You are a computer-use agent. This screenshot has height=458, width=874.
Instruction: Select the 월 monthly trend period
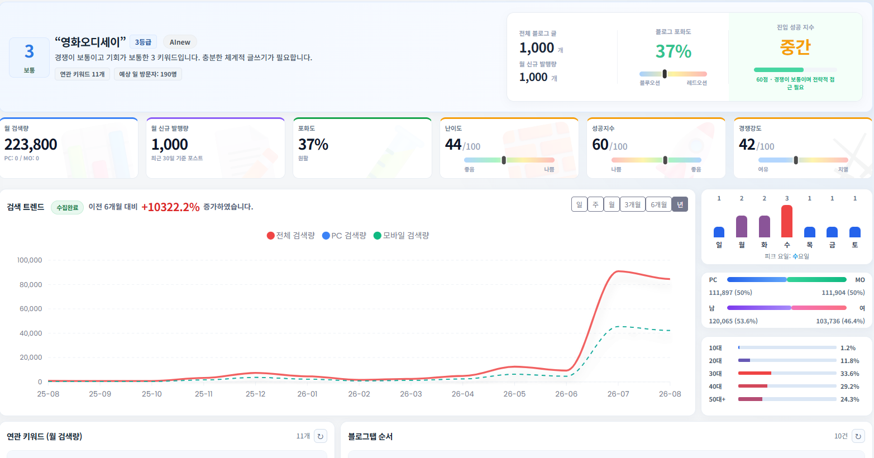pos(612,204)
